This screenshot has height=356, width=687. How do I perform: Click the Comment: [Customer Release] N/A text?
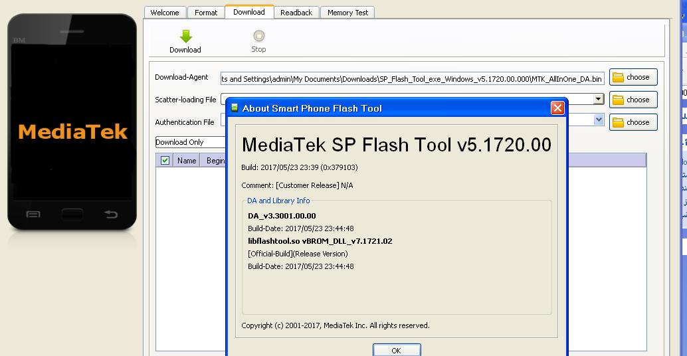(297, 185)
